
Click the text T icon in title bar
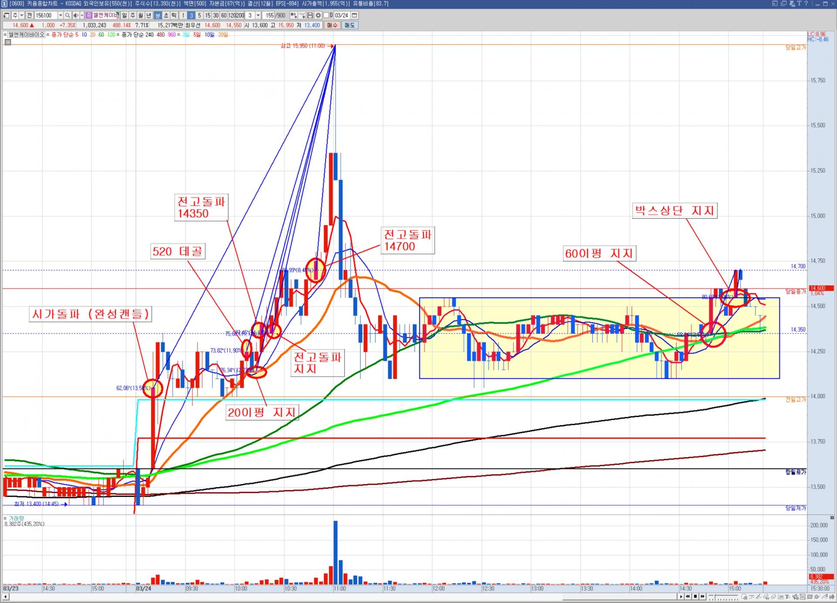coord(799,3)
